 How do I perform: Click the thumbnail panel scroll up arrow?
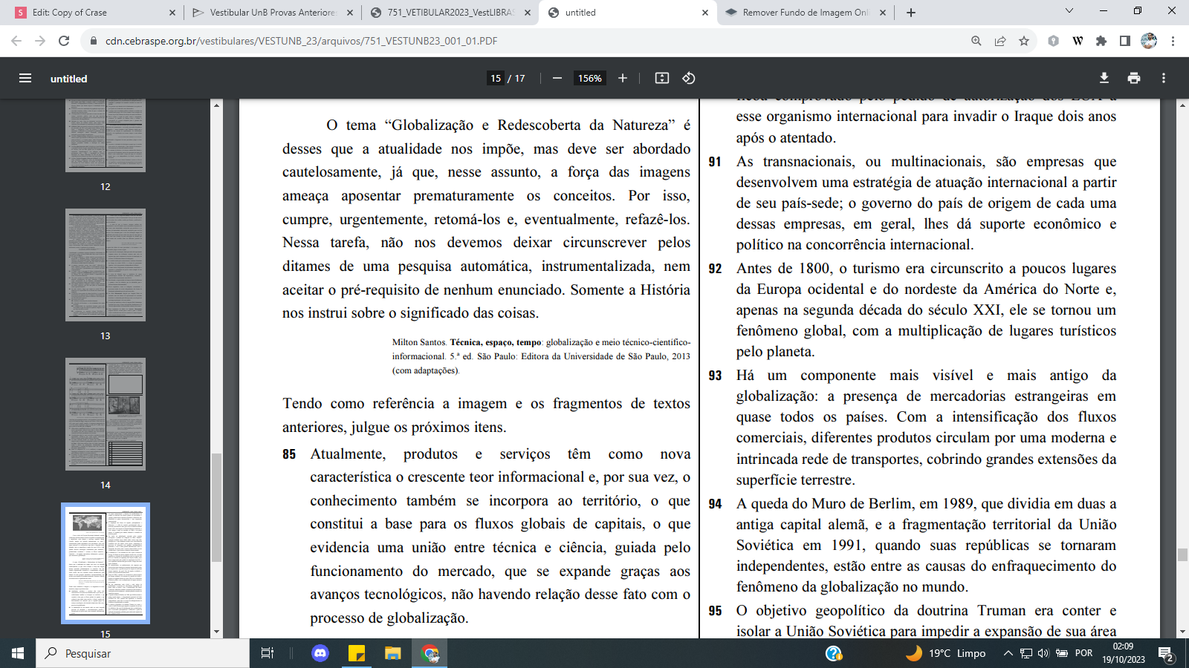point(216,105)
